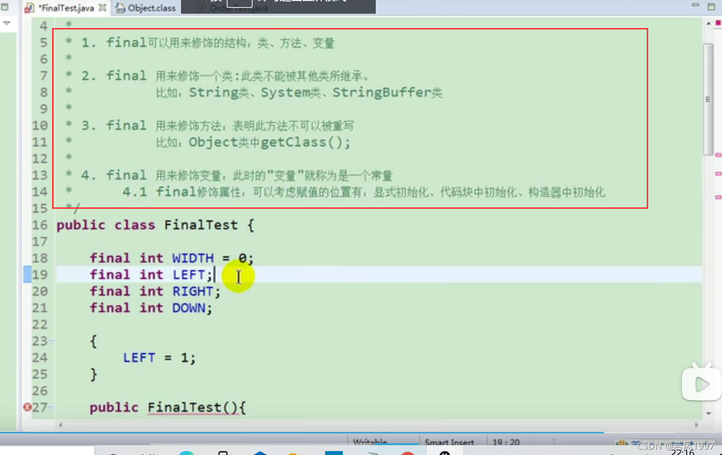Click the class name FinalTest on line 16
Screen dimensions: 722x455
point(201,225)
